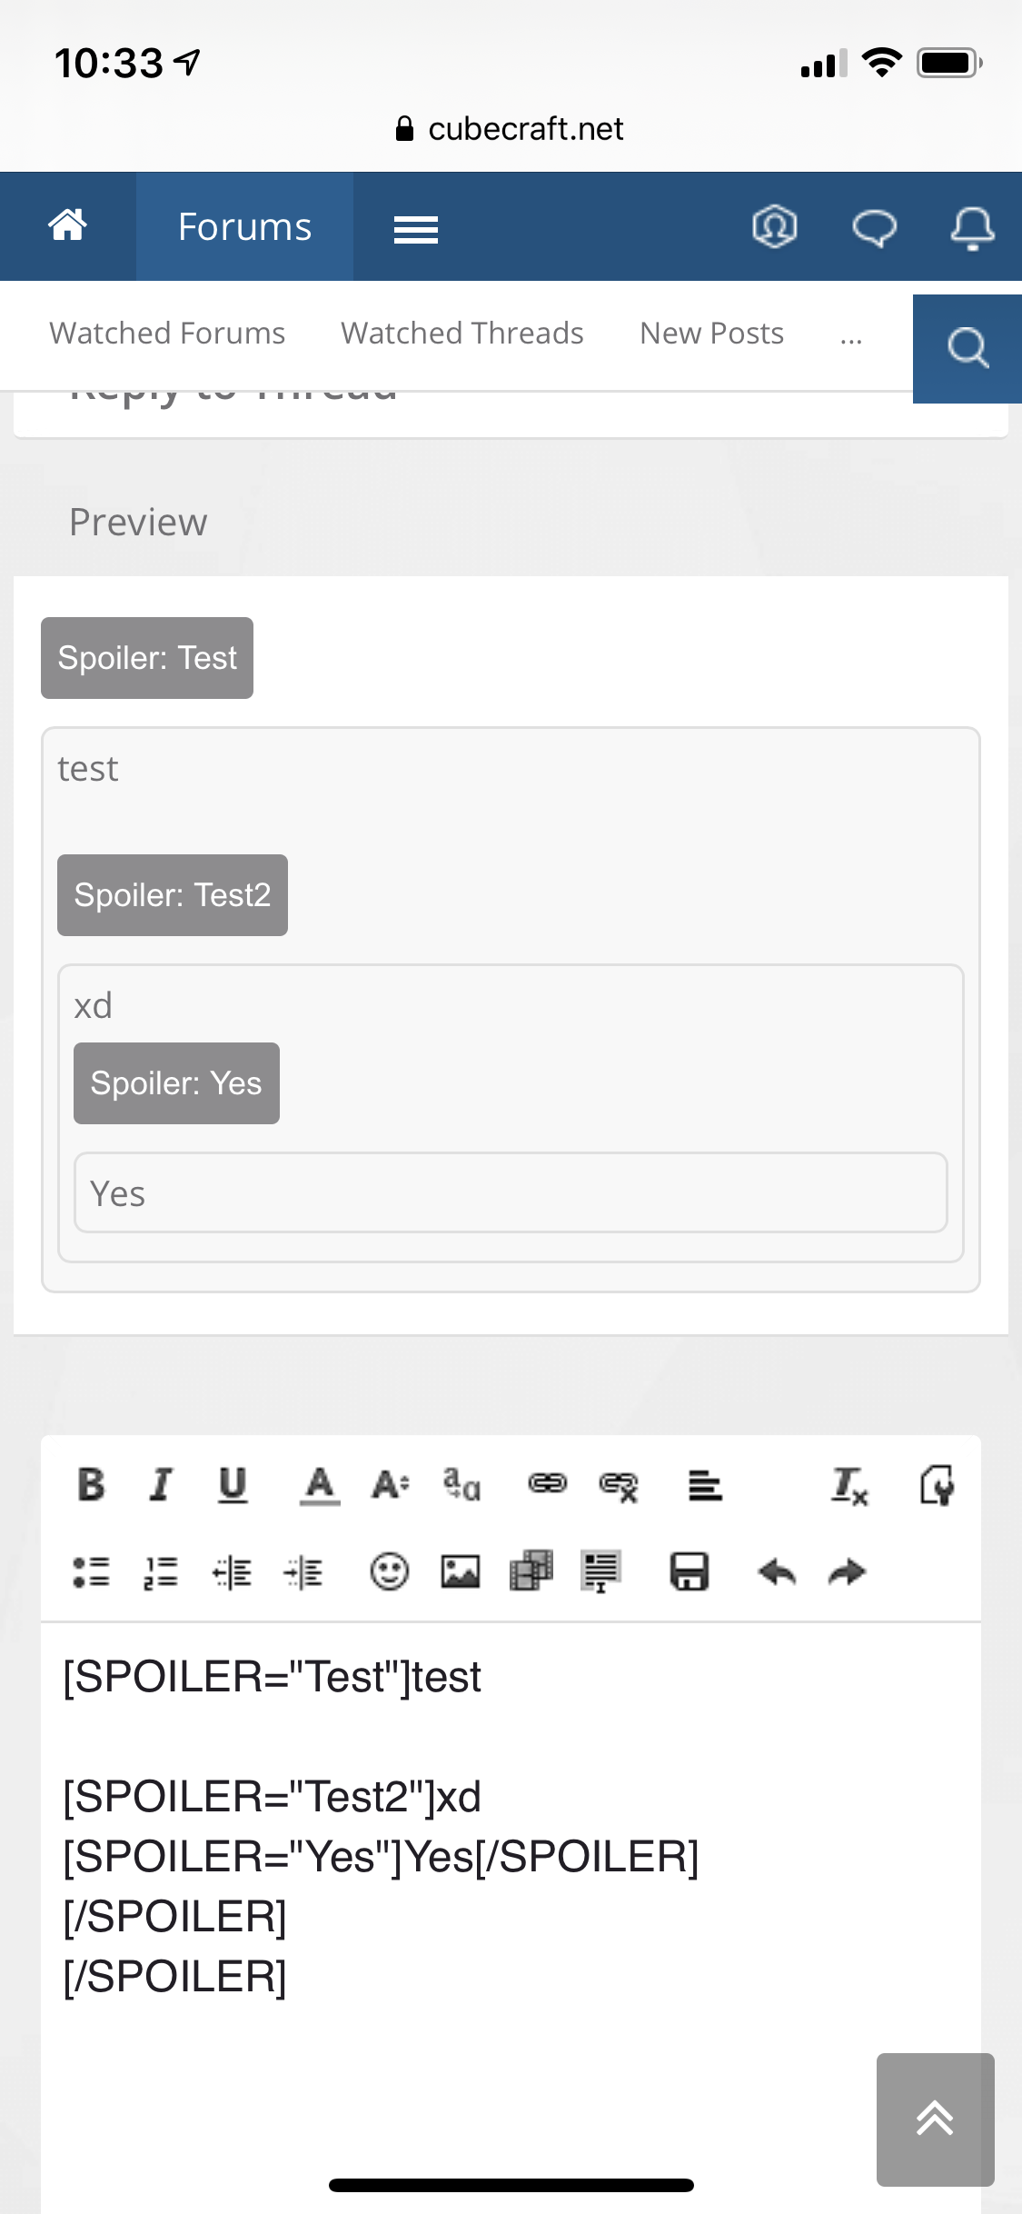Click the save draft floppy icon

[x=690, y=1571]
